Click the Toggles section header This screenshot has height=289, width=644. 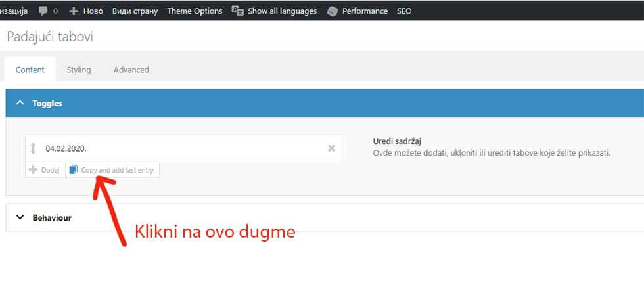tap(325, 103)
